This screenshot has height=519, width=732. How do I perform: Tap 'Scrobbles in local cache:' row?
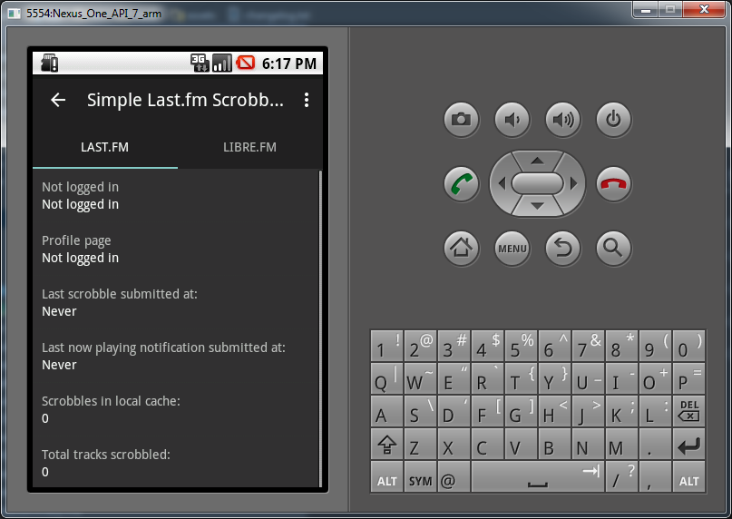tap(176, 410)
